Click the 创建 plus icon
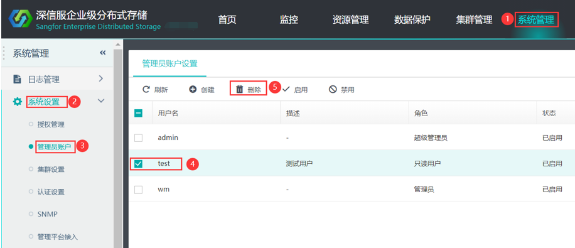 (193, 89)
